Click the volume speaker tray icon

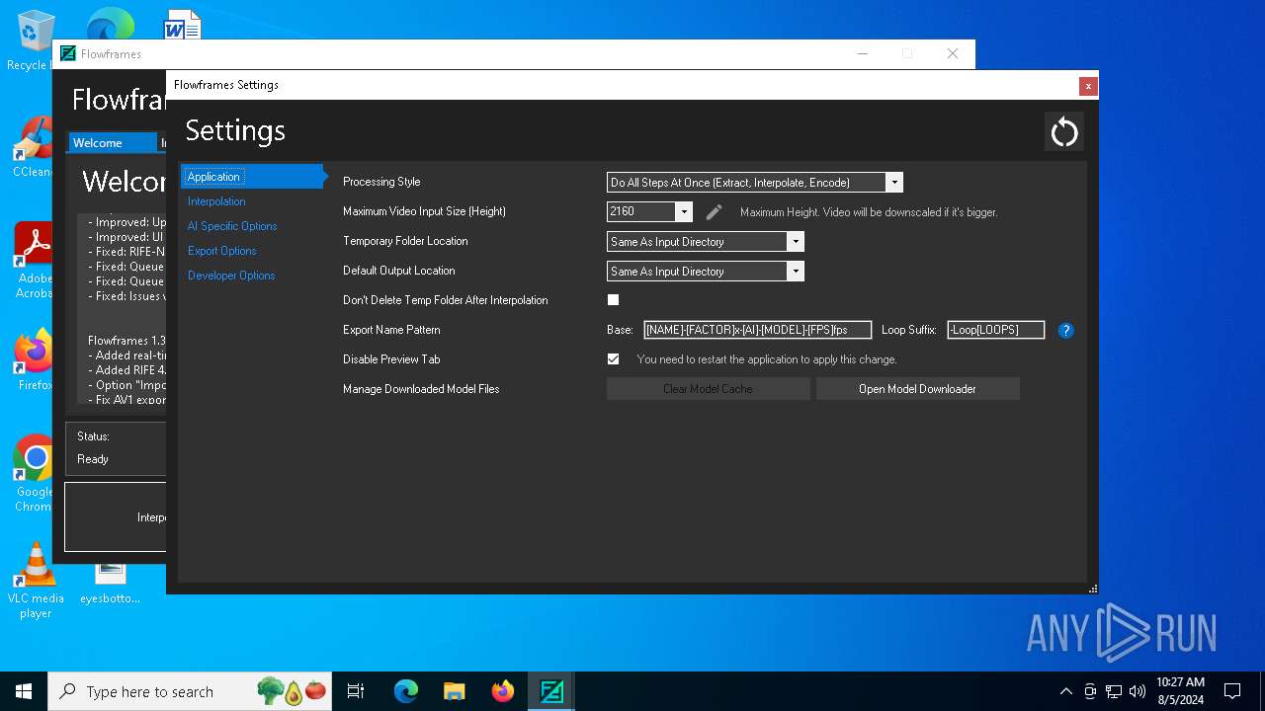tap(1138, 691)
